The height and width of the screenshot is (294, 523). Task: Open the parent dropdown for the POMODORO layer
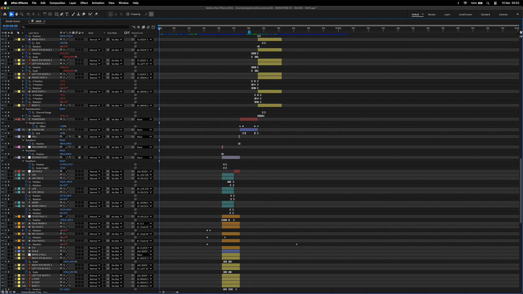[144, 120]
